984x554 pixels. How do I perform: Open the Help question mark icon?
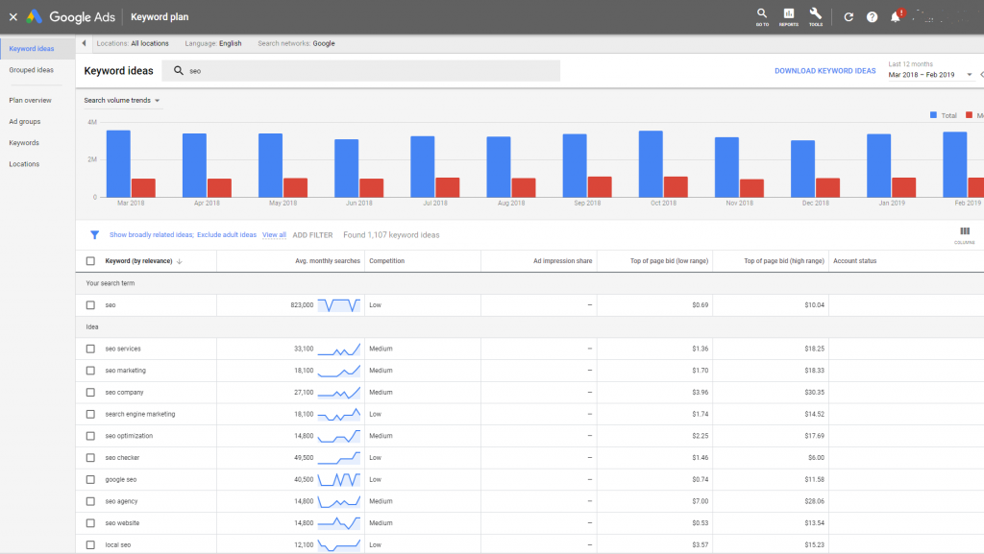[873, 17]
